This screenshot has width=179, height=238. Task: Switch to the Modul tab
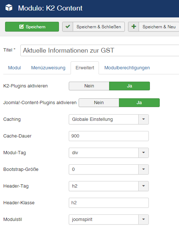[x=15, y=68]
